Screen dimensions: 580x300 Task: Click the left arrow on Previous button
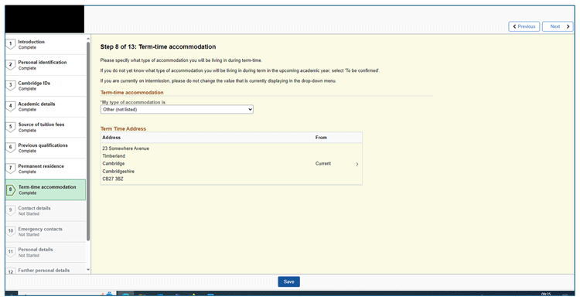click(514, 26)
